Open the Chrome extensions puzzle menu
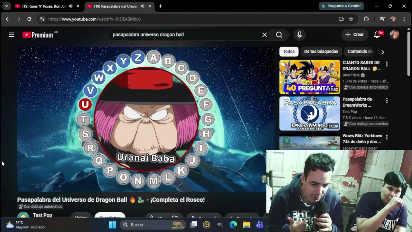 (x=366, y=19)
